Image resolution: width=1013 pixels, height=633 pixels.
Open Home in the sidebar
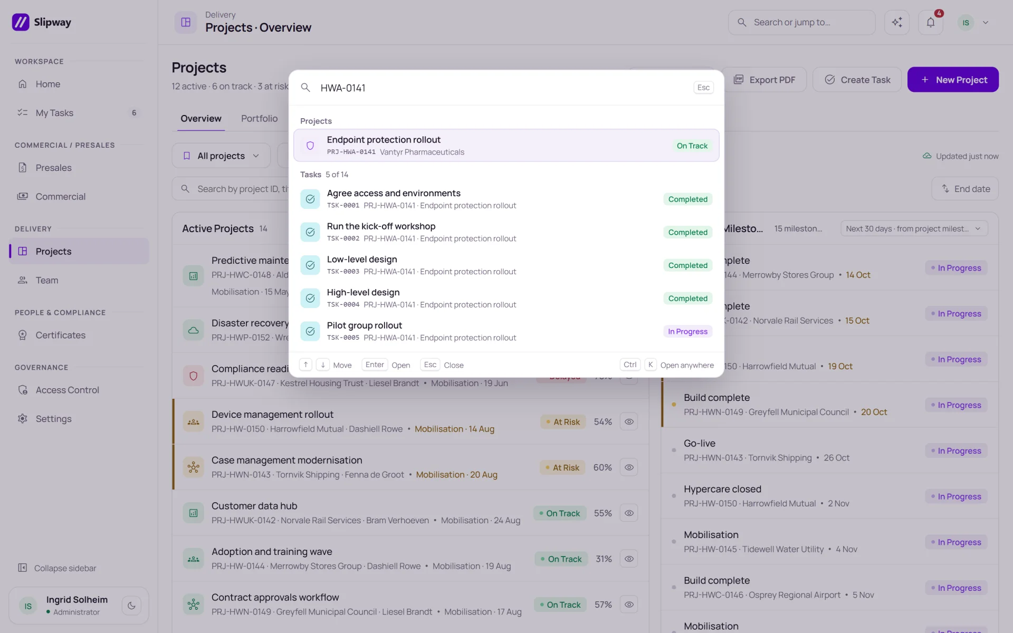pyautogui.click(x=79, y=84)
